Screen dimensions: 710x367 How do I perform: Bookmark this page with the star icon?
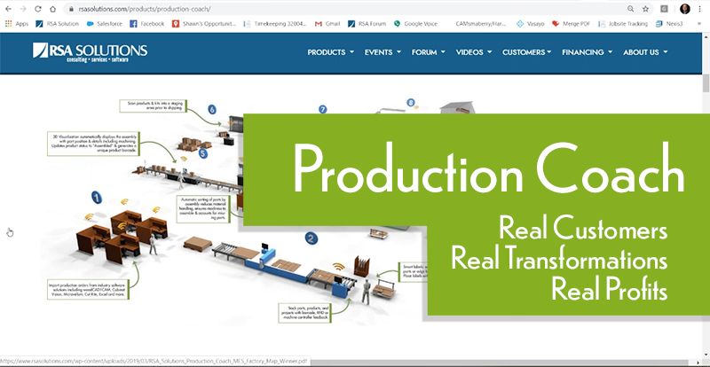pos(645,9)
